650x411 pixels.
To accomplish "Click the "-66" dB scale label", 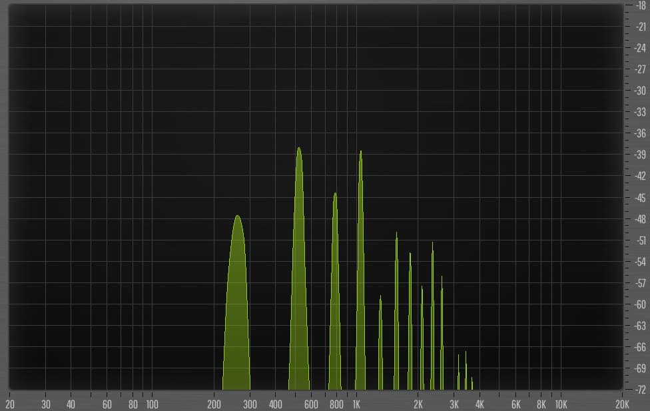I will tap(641, 347).
